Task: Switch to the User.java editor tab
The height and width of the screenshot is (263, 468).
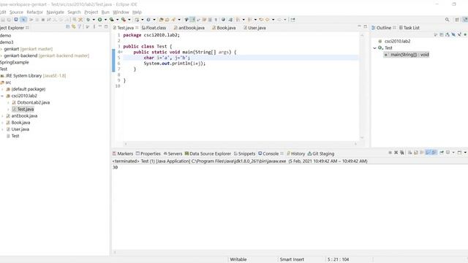Action: (254, 28)
